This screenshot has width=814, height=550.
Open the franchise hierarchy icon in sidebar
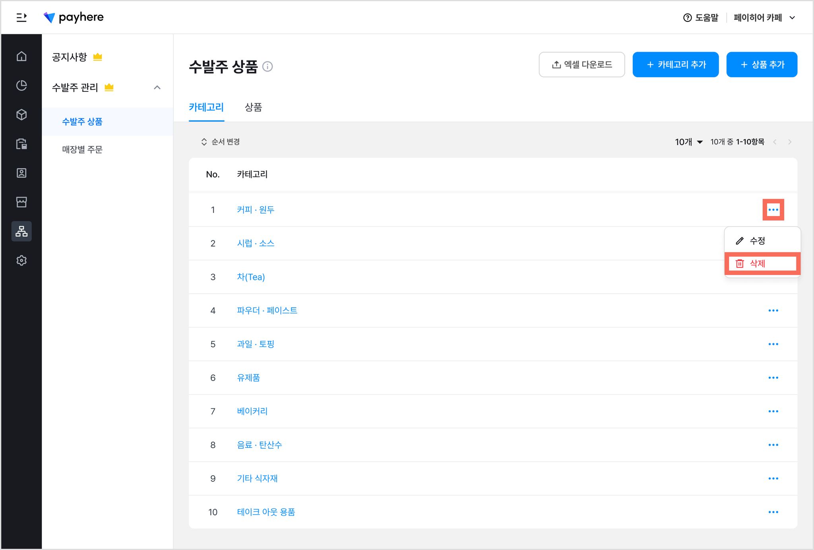click(x=21, y=231)
